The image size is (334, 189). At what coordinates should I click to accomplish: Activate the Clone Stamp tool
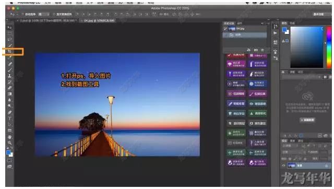(9, 76)
